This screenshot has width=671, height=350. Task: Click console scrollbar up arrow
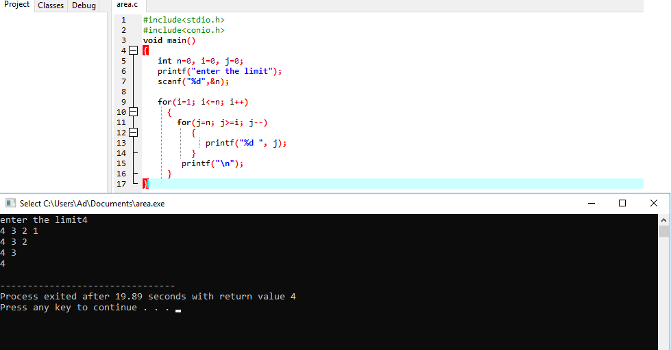(663, 220)
